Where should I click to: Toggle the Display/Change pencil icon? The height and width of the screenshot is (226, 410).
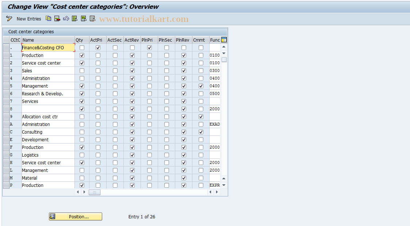(9, 19)
